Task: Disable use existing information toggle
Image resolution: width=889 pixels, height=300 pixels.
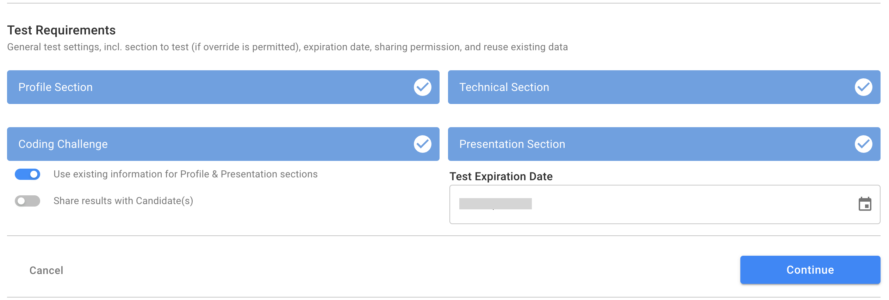Action: point(27,174)
